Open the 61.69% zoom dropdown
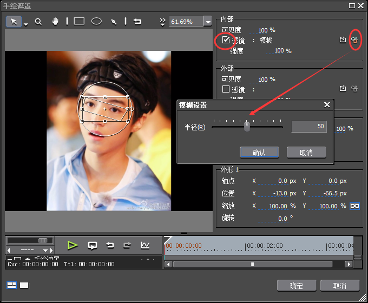This screenshot has height=303, width=368. [208, 22]
